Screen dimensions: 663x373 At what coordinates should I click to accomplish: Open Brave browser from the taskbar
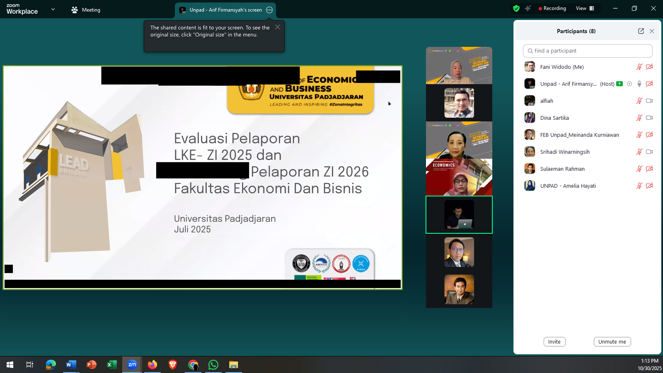pyautogui.click(x=173, y=365)
